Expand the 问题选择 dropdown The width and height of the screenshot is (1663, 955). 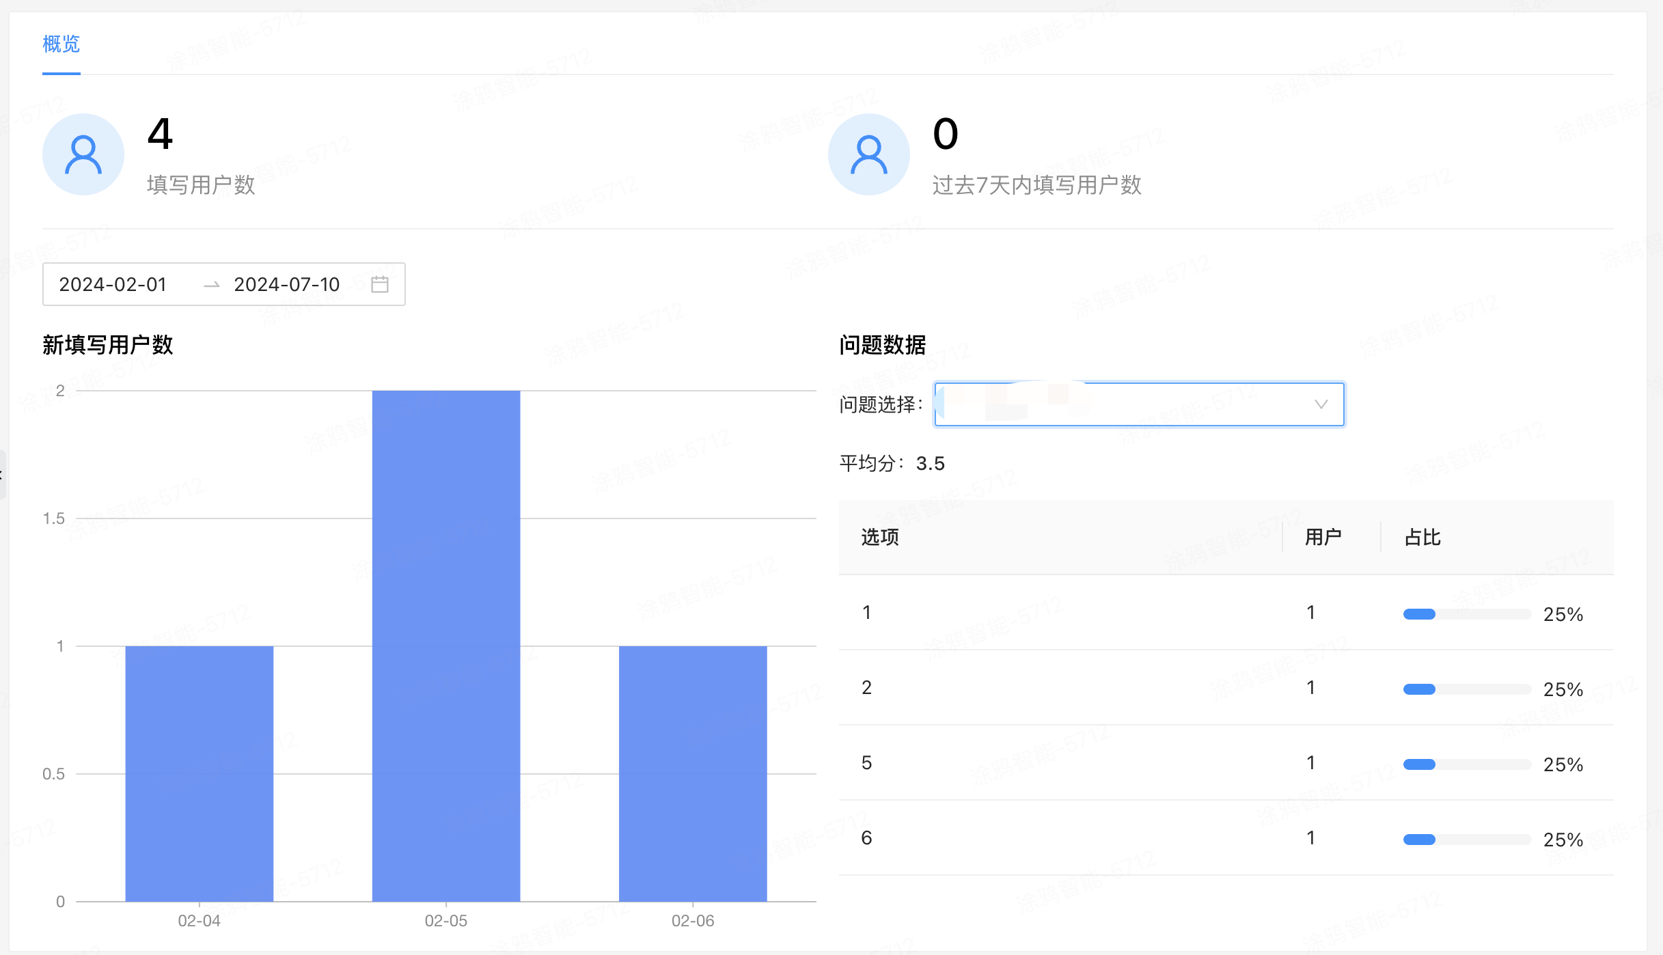1139,404
